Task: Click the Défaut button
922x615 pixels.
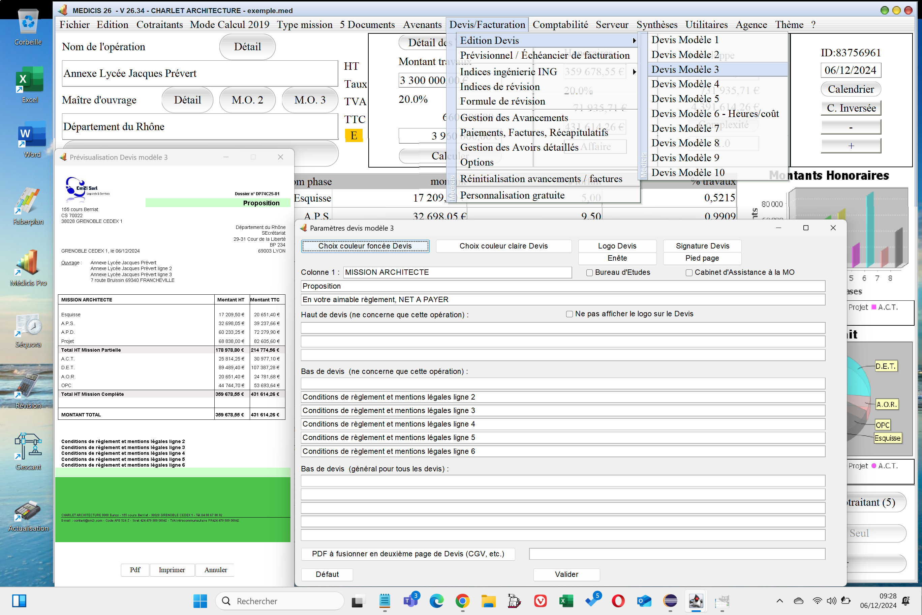Action: coord(327,574)
